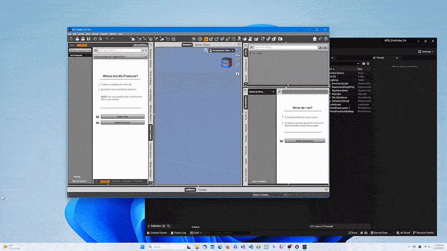Click the Save scene floppy disk icon
The image size is (447, 251).
pyautogui.click(x=89, y=38)
